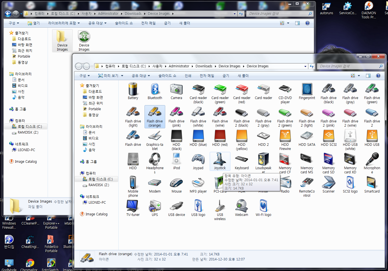This screenshot has height=271, width=388.
Task: Select the CD-DVD player icon
Action: click(285, 93)
